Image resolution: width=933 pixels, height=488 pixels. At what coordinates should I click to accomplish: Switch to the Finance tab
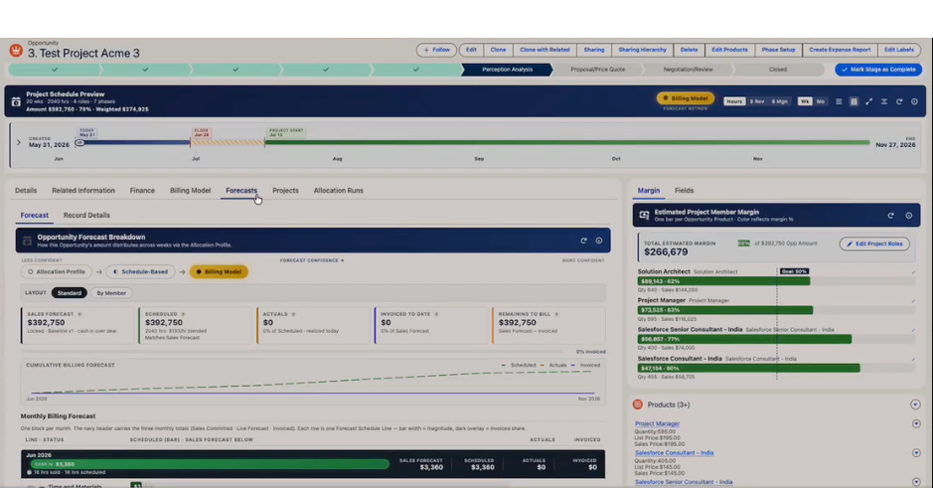(142, 191)
